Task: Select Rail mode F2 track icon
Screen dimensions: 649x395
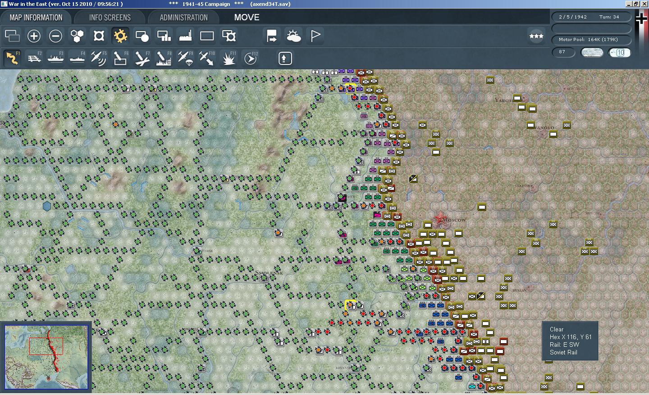Action: (x=34, y=58)
